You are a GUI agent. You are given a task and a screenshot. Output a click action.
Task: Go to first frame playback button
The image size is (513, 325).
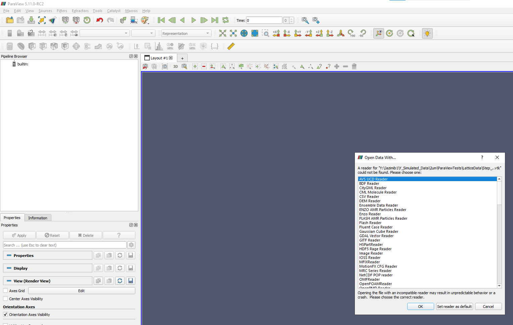pyautogui.click(x=161, y=20)
